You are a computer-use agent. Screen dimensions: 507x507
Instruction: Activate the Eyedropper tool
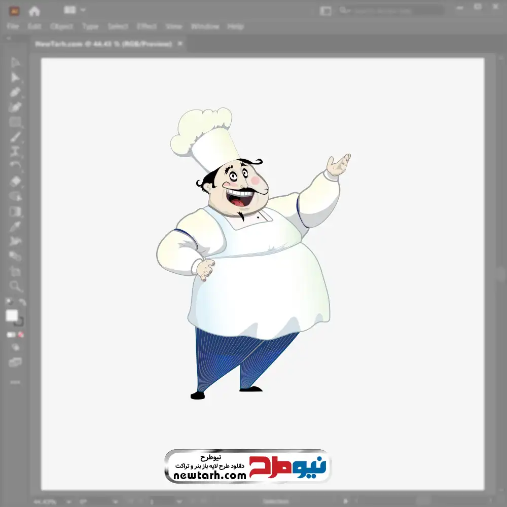16,226
